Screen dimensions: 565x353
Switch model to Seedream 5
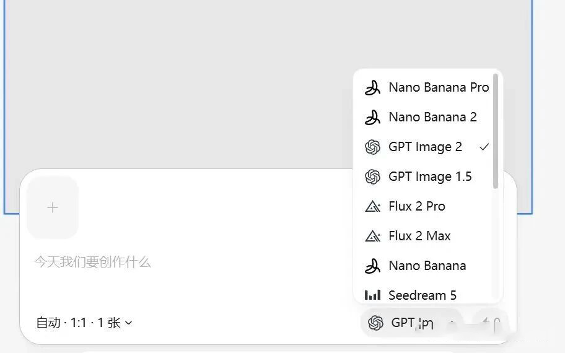tap(423, 295)
